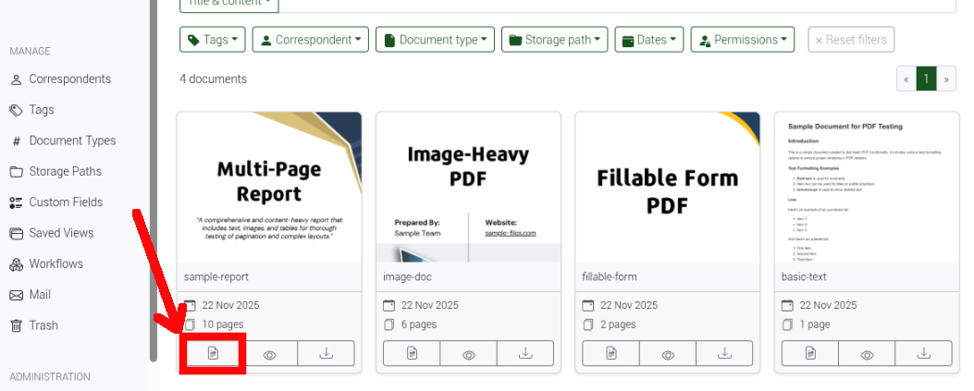Edit the fillable-form document
The width and height of the screenshot is (974, 391).
[611, 353]
